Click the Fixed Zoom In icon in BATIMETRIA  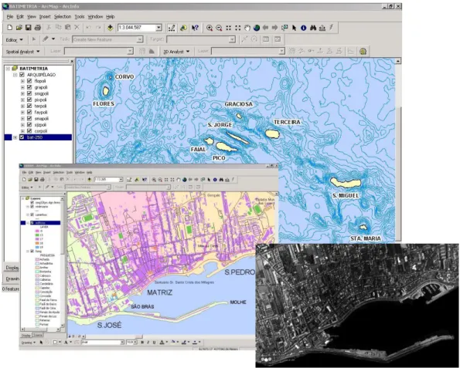click(228, 28)
